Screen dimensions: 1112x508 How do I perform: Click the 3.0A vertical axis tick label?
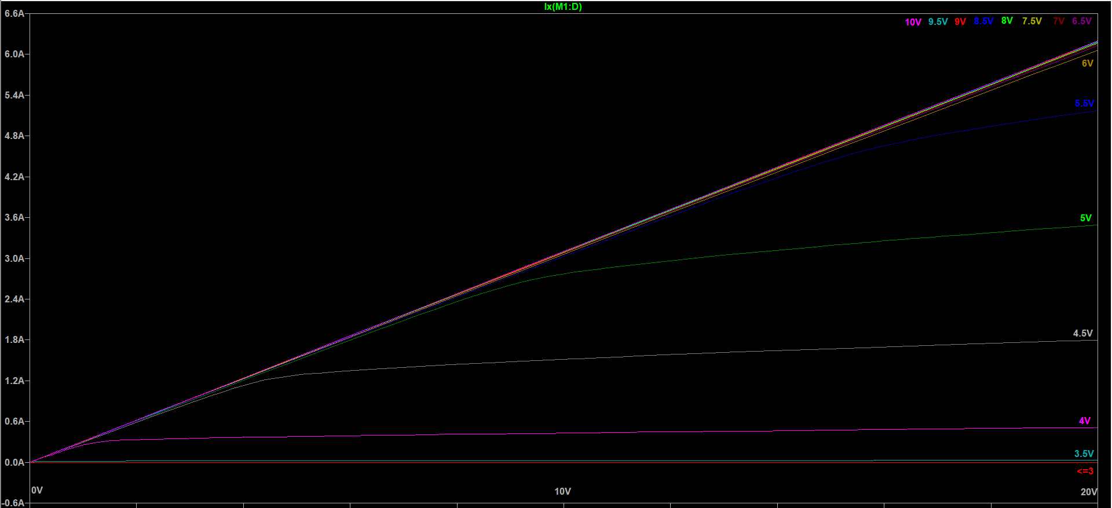(14, 259)
